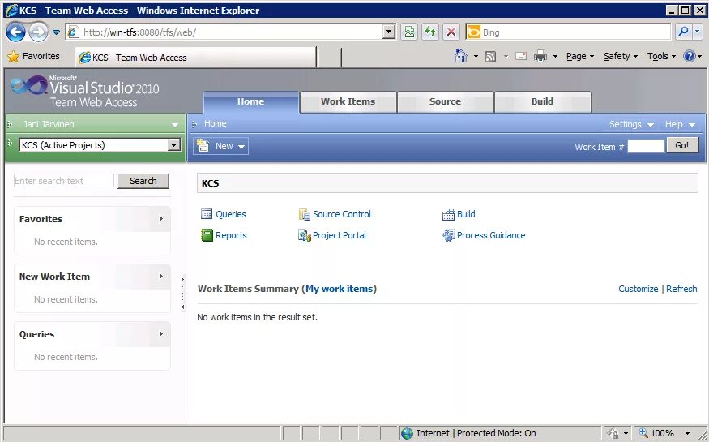Expand the Jani Järvinen user menu

[x=174, y=125]
